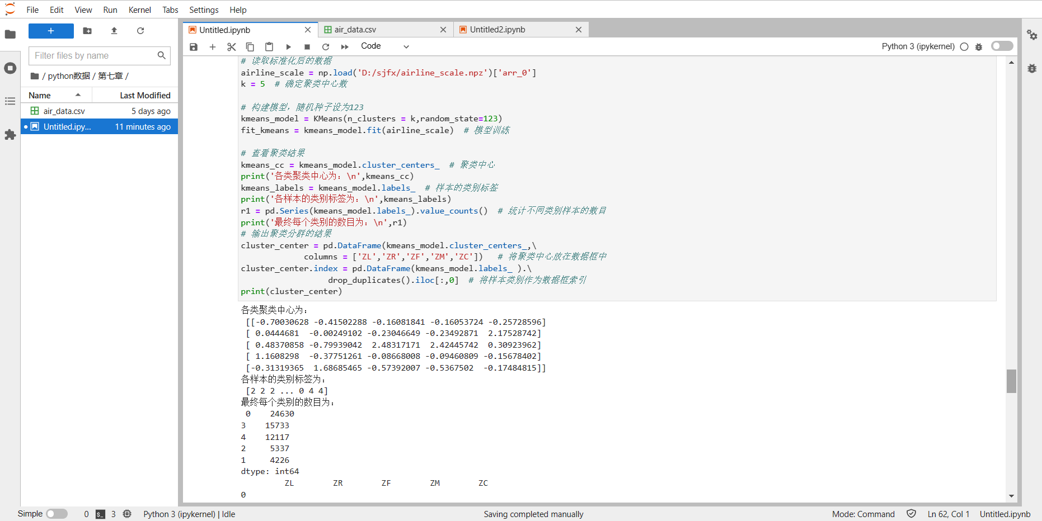Open the cell type Code dropdown

click(385, 46)
